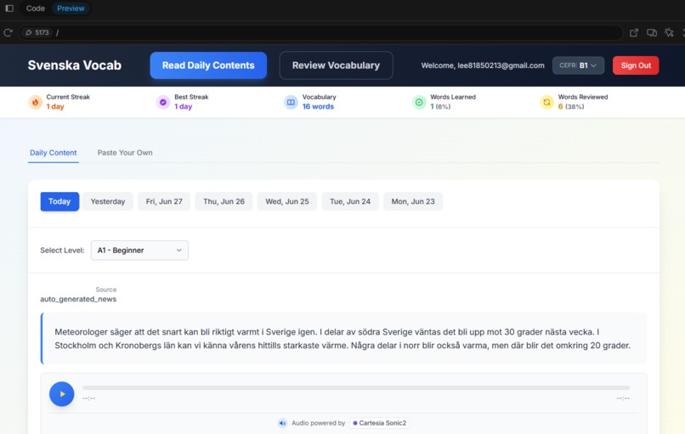
Task: Play the article audio
Action: tap(61, 394)
